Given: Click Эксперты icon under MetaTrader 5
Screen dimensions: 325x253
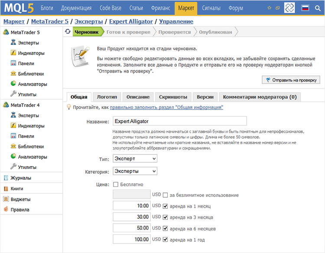Looking at the screenshot, I should 13,42.
